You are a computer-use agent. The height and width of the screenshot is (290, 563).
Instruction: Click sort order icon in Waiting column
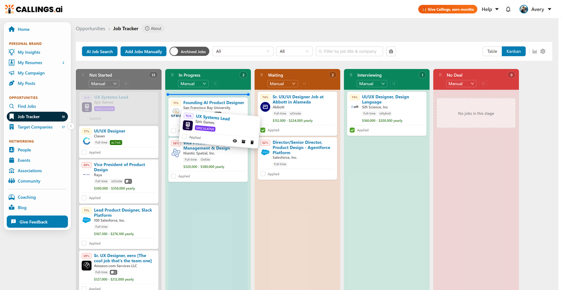[304, 84]
